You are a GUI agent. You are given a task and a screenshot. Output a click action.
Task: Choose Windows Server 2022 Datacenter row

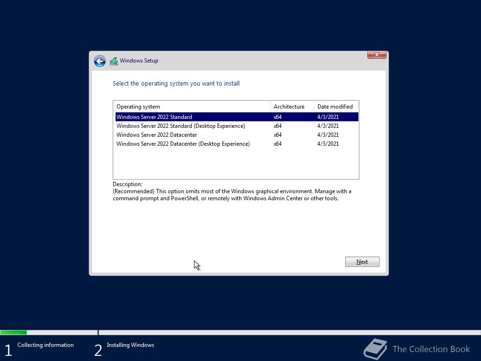(x=237, y=135)
